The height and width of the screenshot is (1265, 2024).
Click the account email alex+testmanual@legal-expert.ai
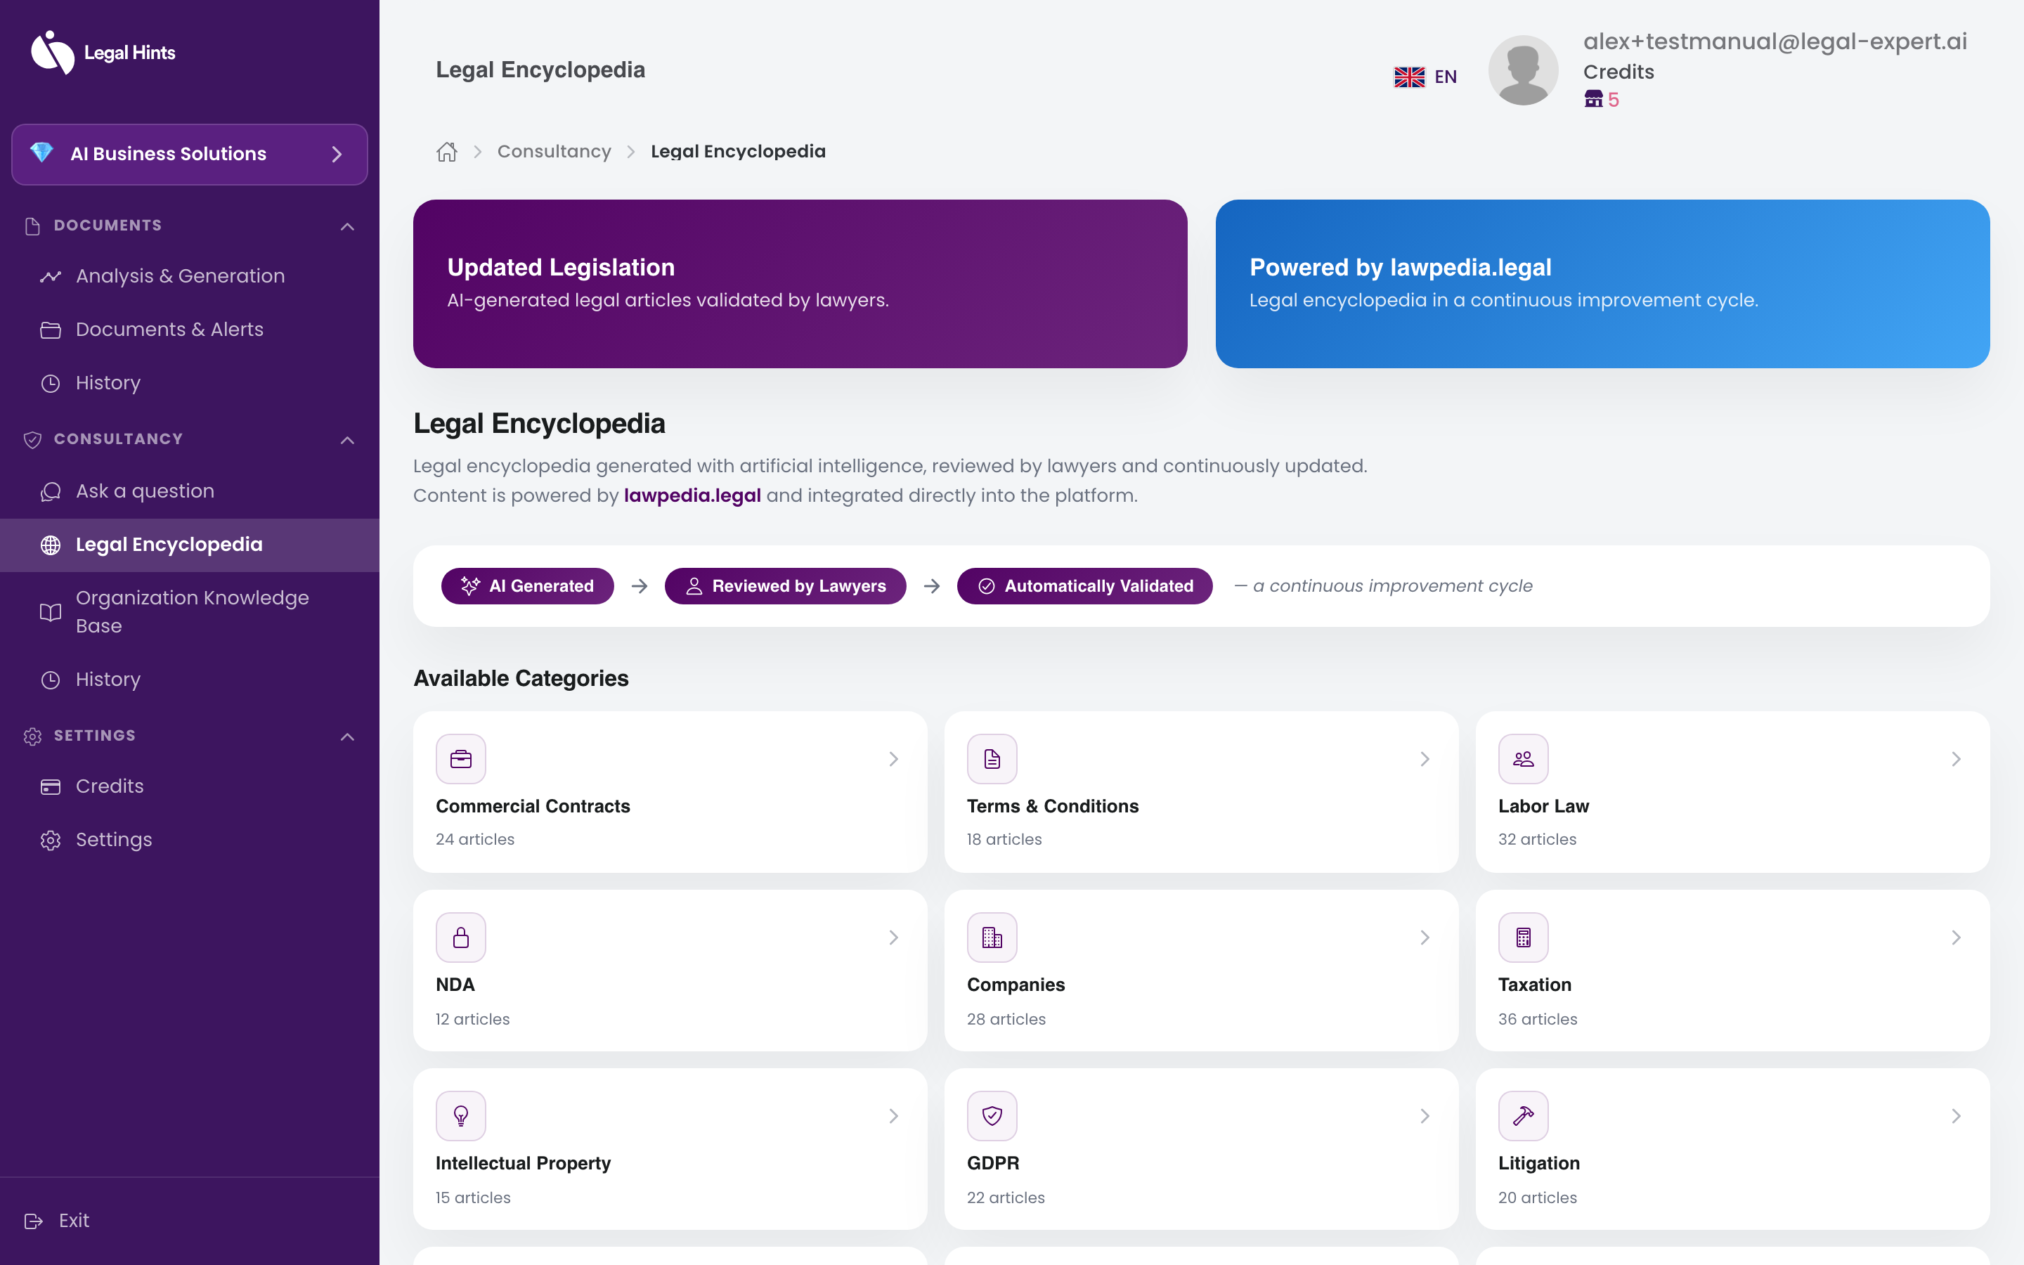(x=1775, y=41)
